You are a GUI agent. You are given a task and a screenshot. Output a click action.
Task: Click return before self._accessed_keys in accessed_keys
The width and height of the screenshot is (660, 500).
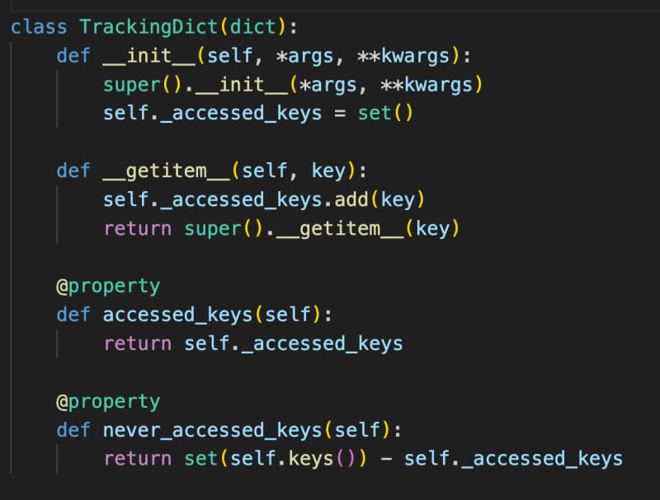[x=138, y=343]
